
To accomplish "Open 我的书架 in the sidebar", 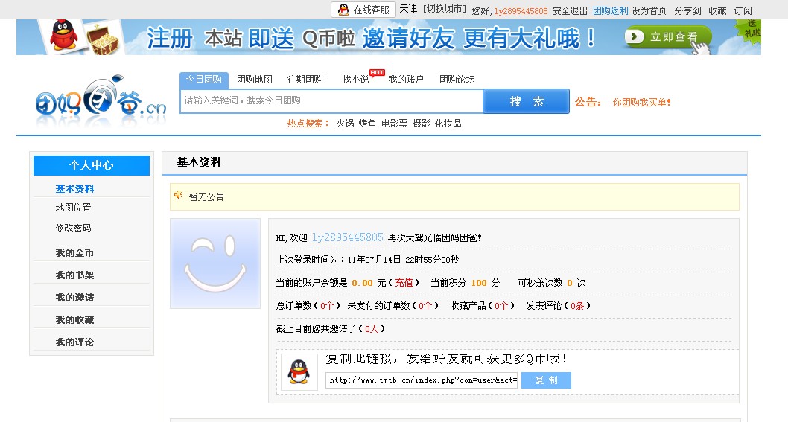I will coord(74,275).
